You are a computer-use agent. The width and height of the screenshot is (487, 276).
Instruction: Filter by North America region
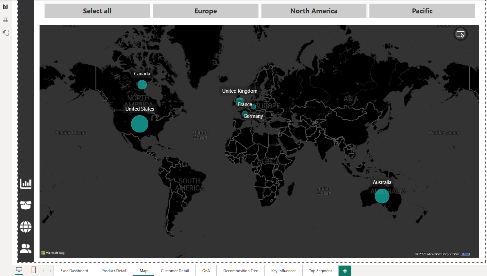[314, 11]
